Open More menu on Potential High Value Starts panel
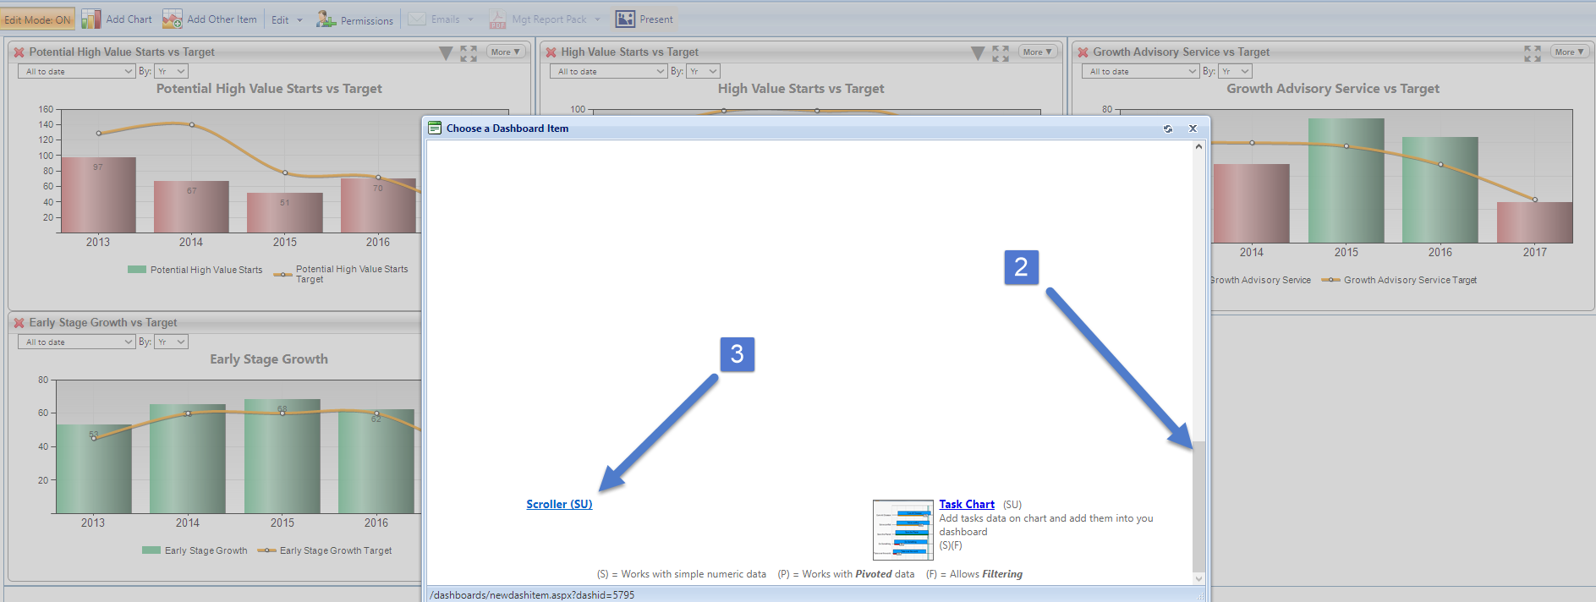 (506, 52)
